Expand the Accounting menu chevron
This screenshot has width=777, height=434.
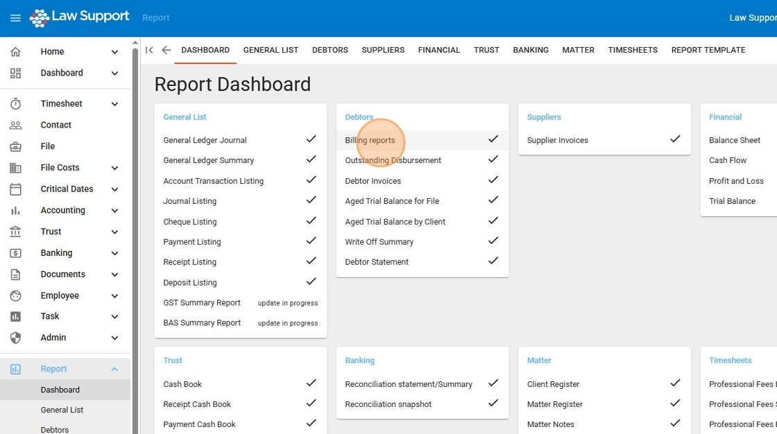[114, 211]
